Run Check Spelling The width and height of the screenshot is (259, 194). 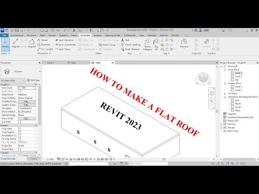[131, 45]
